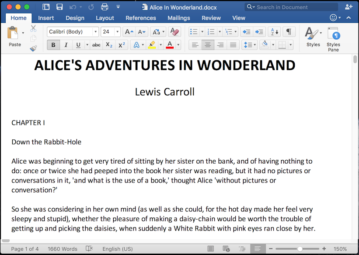This screenshot has width=359, height=255.
Task: Toggle paragraph marks pilcrow display
Action: [289, 32]
